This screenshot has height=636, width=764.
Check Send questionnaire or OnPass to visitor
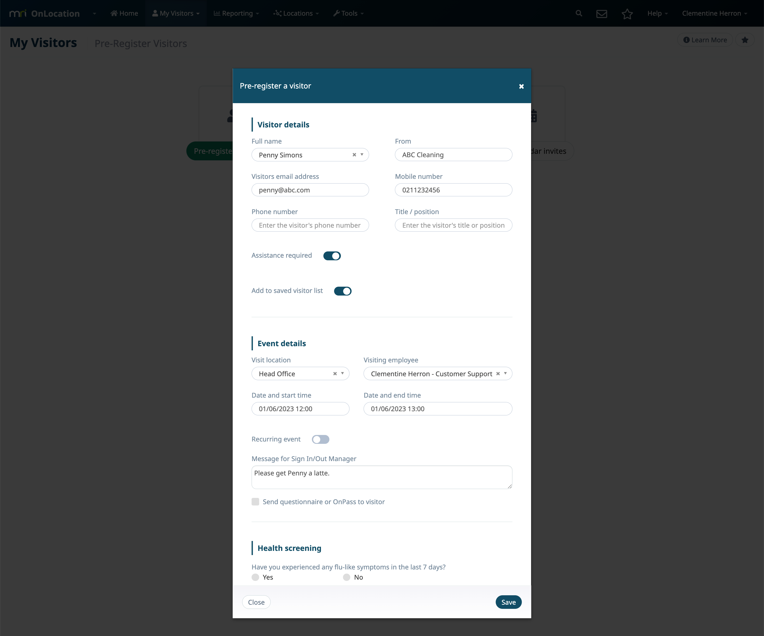[x=255, y=502]
